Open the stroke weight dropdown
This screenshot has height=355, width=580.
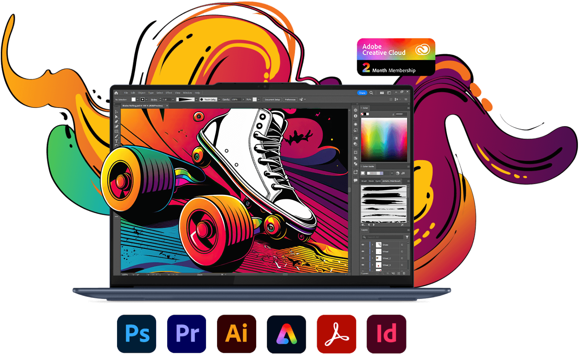pos(173,99)
